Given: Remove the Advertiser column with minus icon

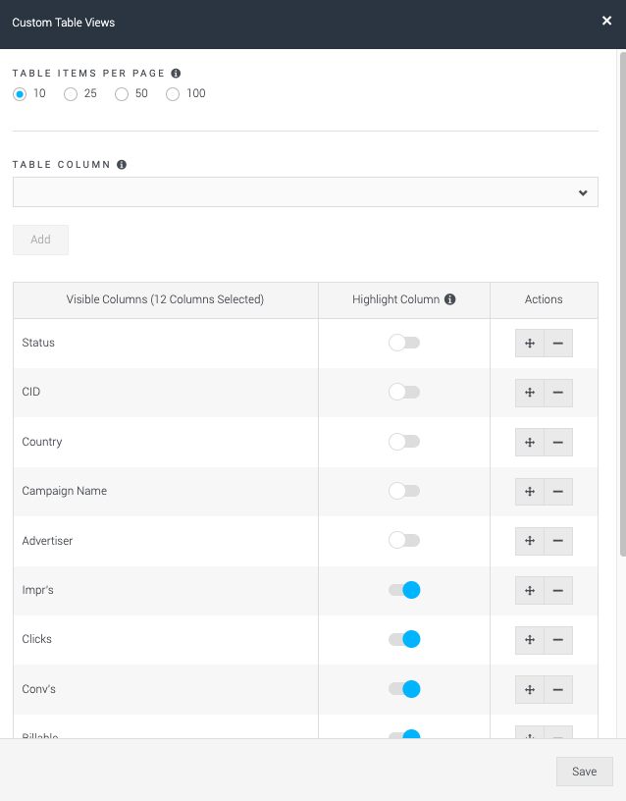Looking at the screenshot, I should pos(558,541).
